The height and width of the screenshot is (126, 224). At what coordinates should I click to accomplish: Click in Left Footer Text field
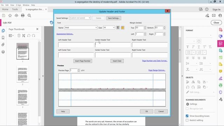click(76, 55)
